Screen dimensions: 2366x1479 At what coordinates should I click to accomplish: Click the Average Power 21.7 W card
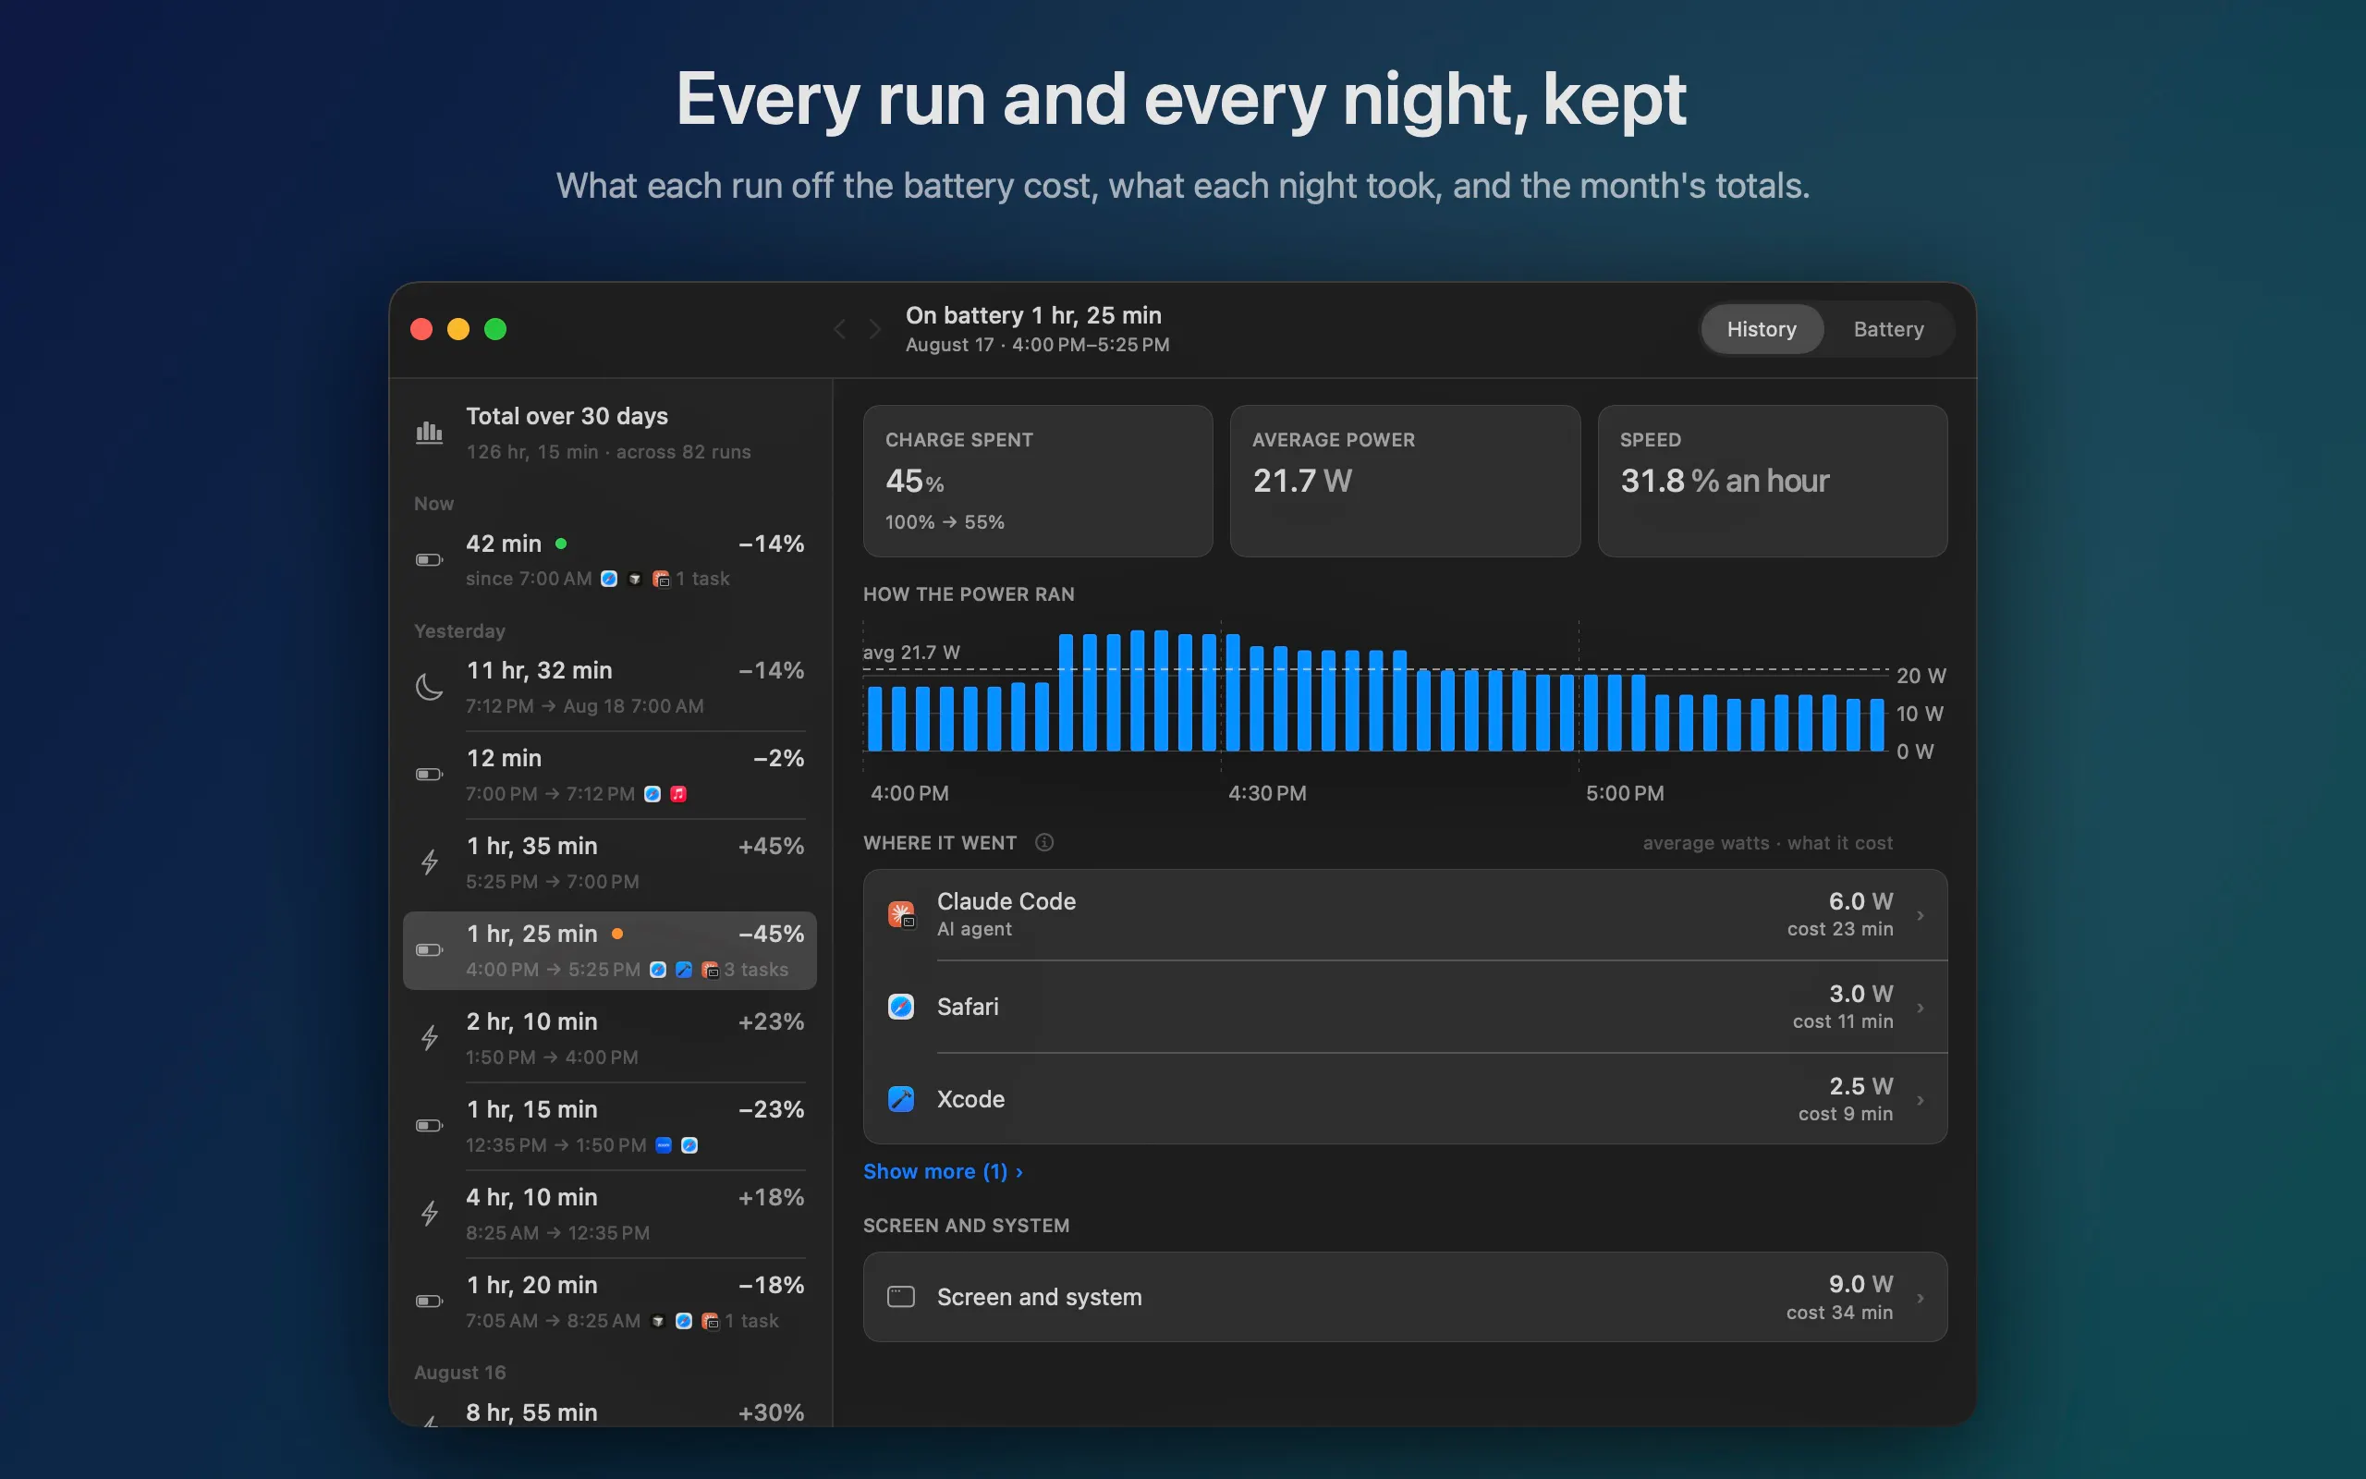pyautogui.click(x=1404, y=482)
